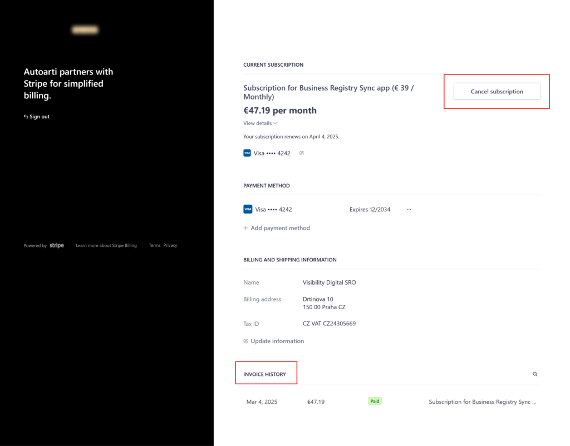Expand View details of subscription
The width and height of the screenshot is (570, 446).
click(x=261, y=123)
